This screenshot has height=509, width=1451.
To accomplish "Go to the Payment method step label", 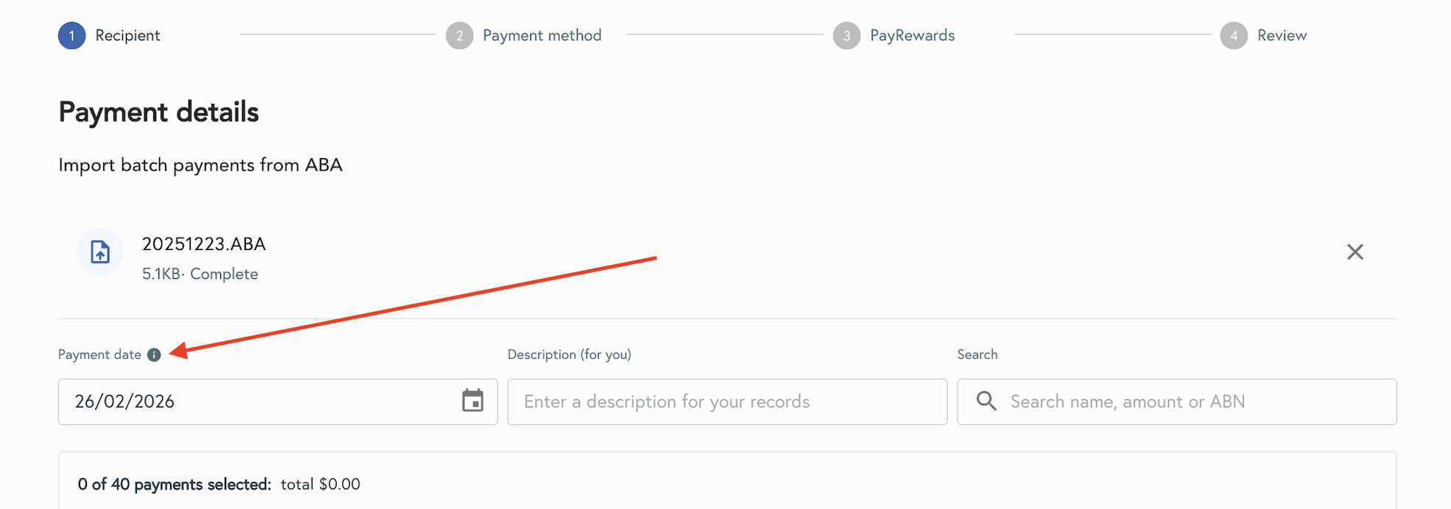I will 542,35.
